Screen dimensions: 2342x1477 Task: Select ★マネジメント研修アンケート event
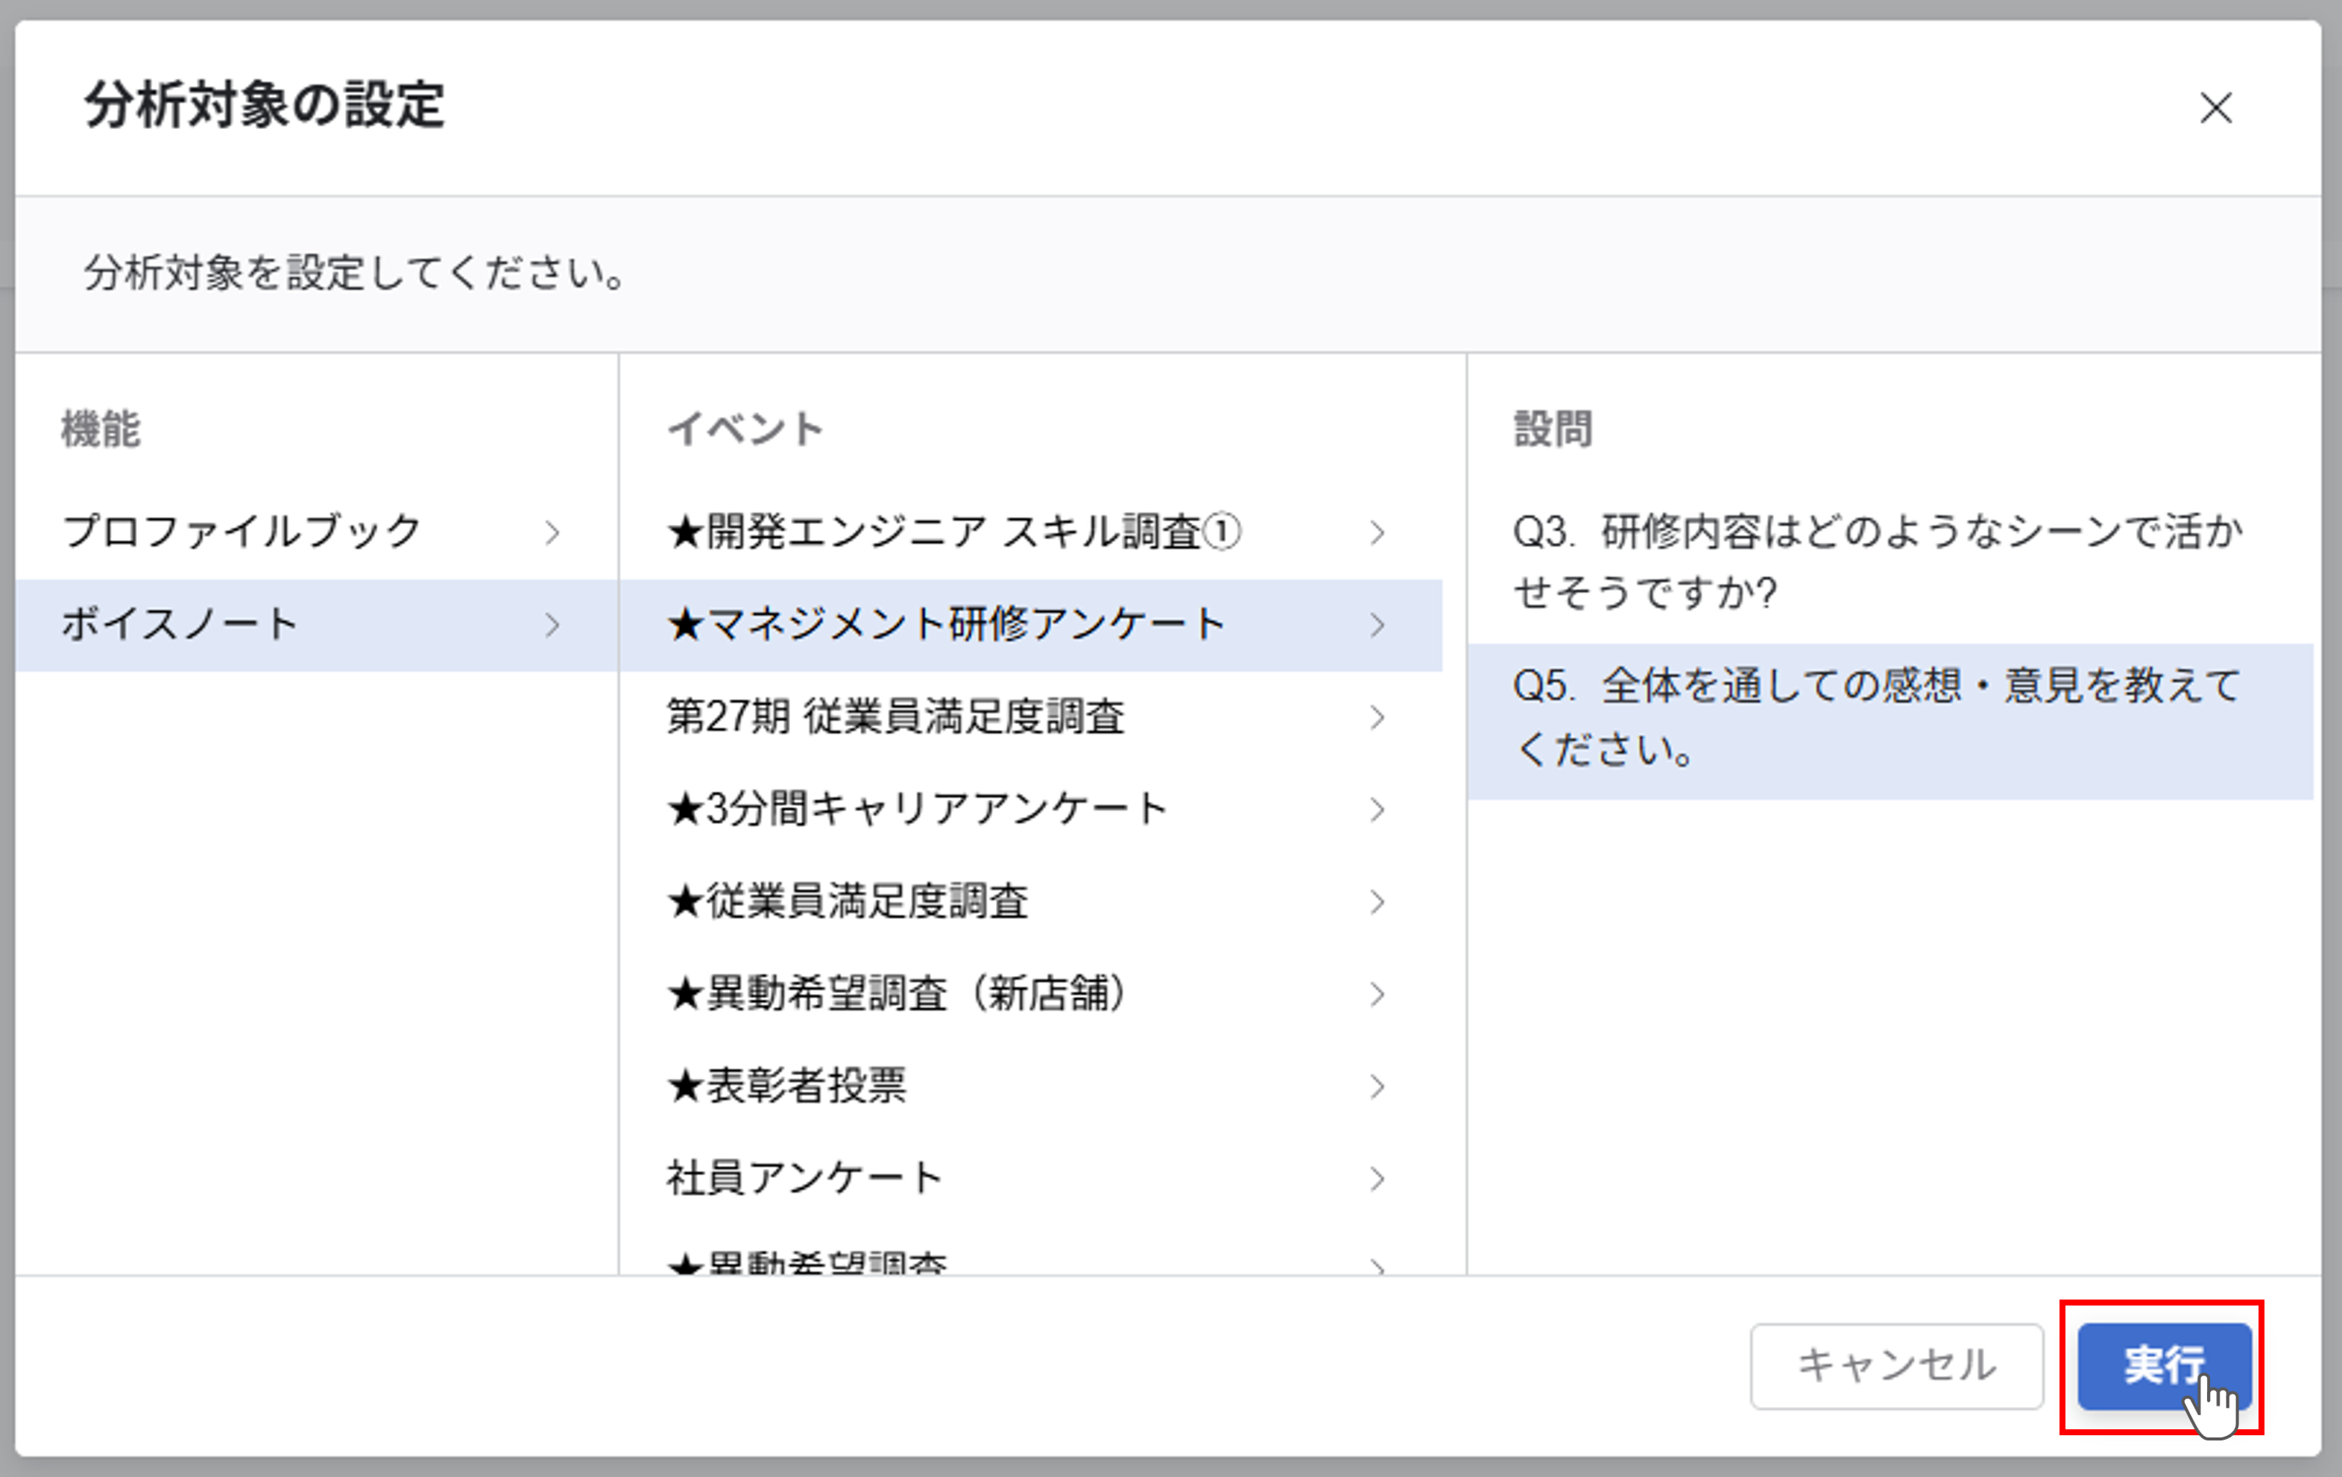945,625
